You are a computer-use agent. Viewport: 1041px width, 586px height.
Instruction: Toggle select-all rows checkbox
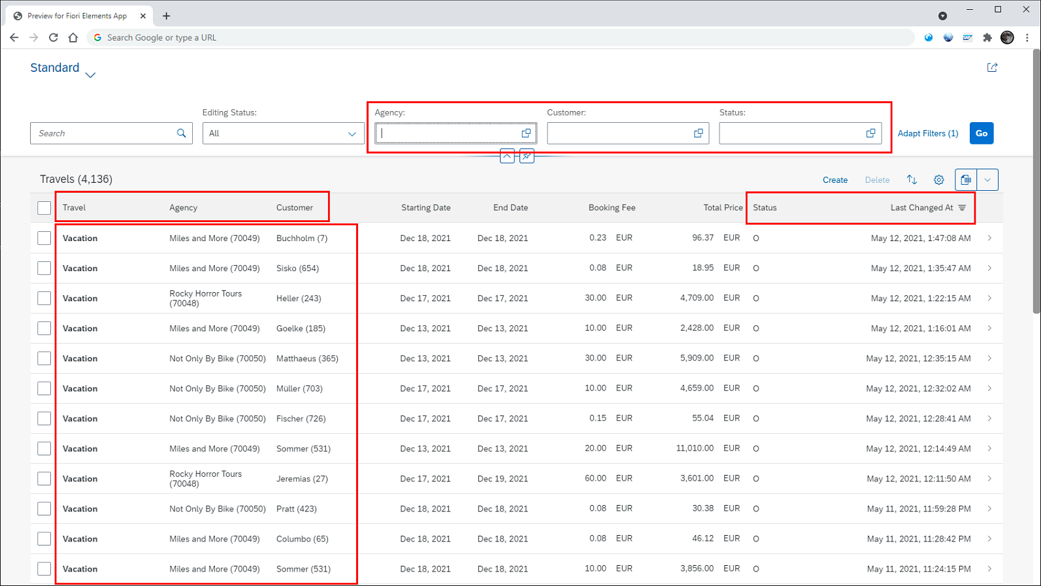(44, 208)
